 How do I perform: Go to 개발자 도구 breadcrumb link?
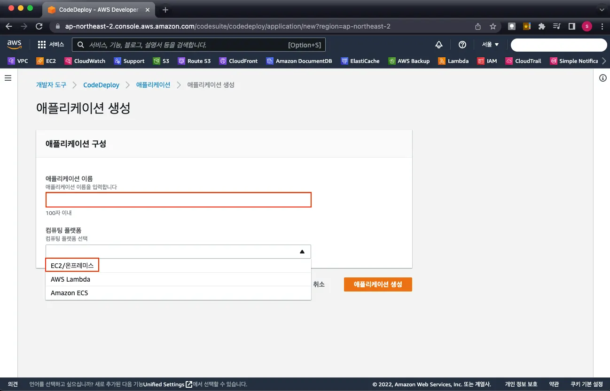click(51, 85)
